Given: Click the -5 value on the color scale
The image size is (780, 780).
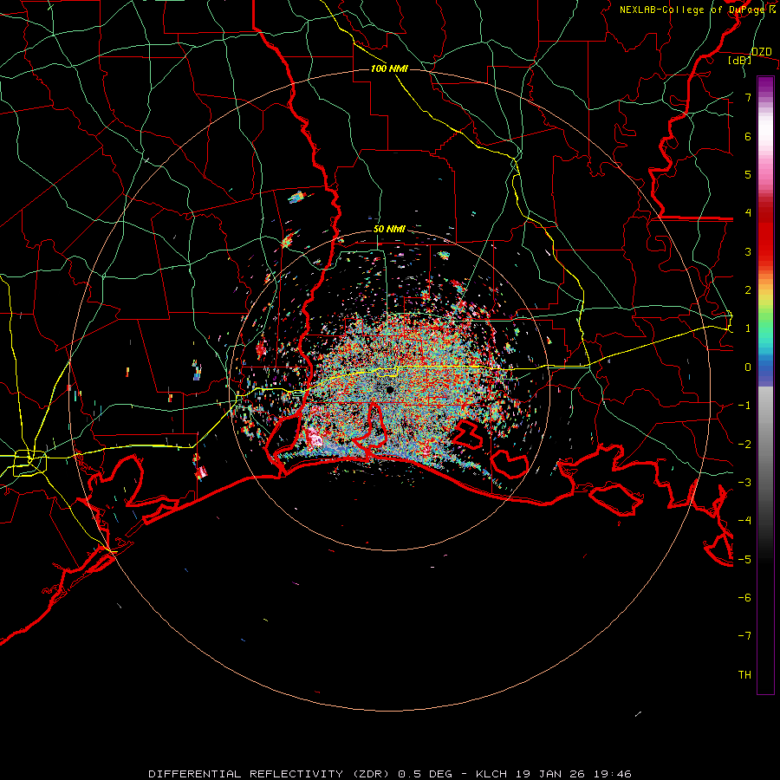Looking at the screenshot, I should point(744,560).
